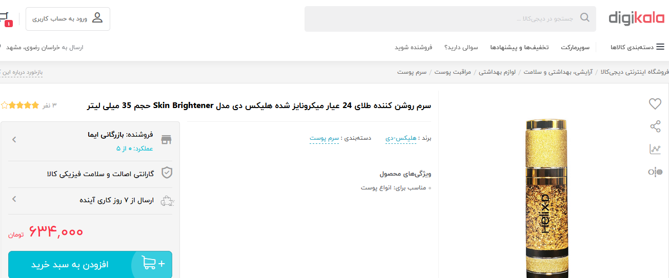Viewport: 669px width, 278px height.
Task: Focus the Digikala search field
Action: click(450, 19)
